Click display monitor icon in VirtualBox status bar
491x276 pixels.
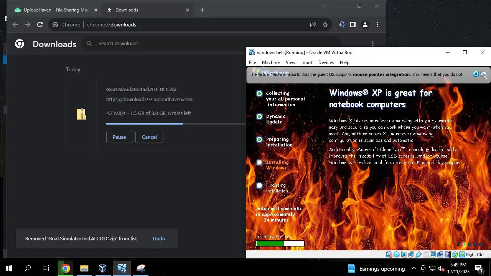click(x=433, y=255)
